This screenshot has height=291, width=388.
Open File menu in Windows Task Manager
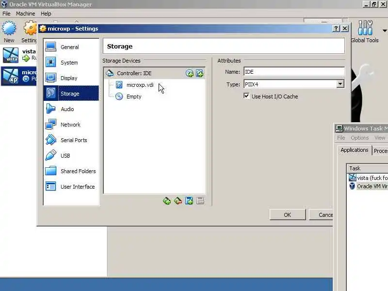(x=341, y=138)
